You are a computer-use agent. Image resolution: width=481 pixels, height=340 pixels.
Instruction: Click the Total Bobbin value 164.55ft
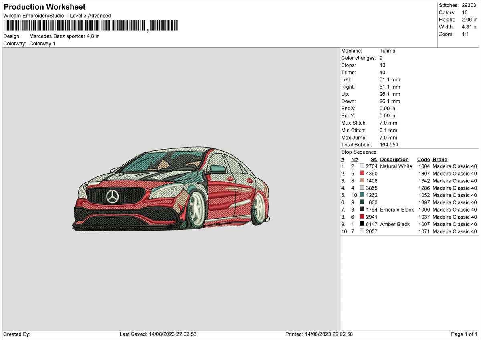[388, 145]
